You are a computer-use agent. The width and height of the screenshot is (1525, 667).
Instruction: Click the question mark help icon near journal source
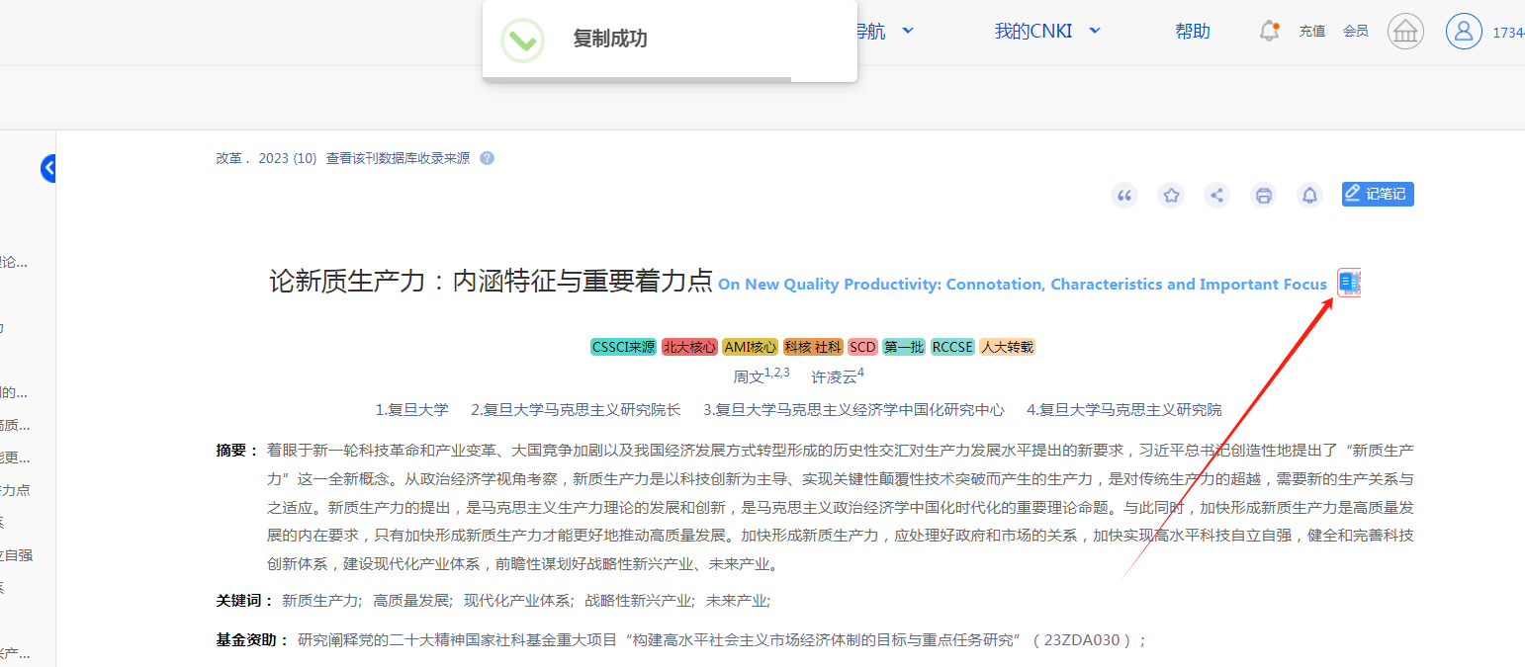click(487, 158)
